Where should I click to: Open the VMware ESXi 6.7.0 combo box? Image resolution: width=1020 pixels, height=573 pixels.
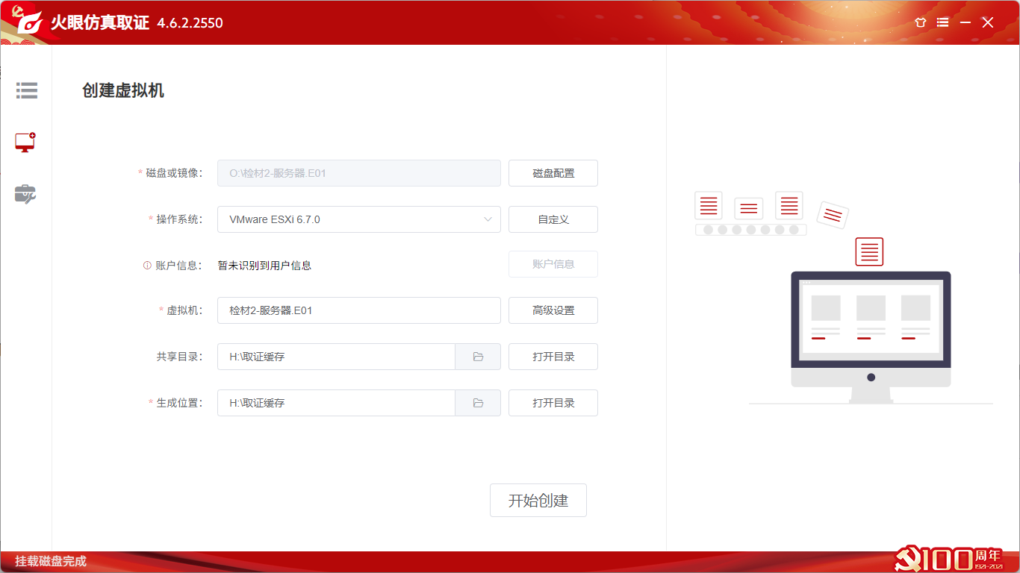click(x=359, y=219)
